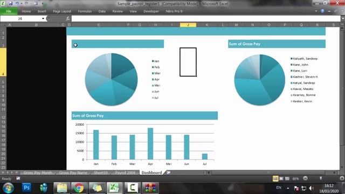Viewport: 345px width, 194px height.
Task: Switch to Sheet10 sheet tab
Action: 101,172
